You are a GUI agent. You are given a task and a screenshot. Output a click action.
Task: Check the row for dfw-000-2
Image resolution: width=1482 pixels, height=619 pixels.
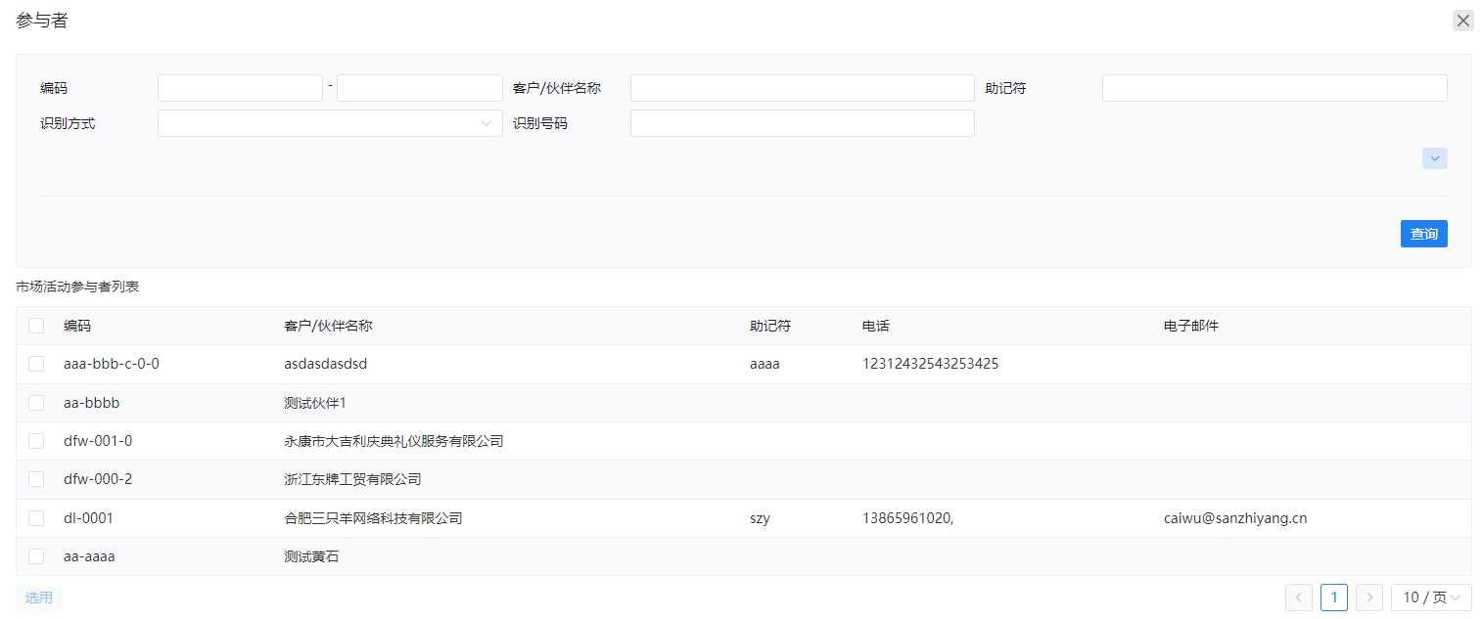pyautogui.click(x=36, y=479)
